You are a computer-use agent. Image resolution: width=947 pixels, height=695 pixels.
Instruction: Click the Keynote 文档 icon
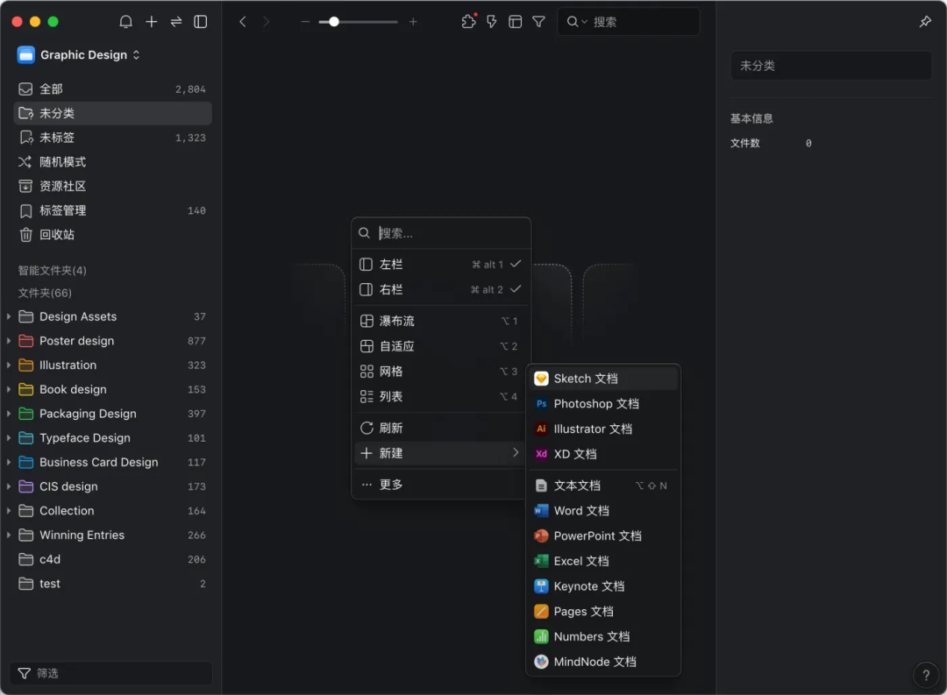point(541,586)
